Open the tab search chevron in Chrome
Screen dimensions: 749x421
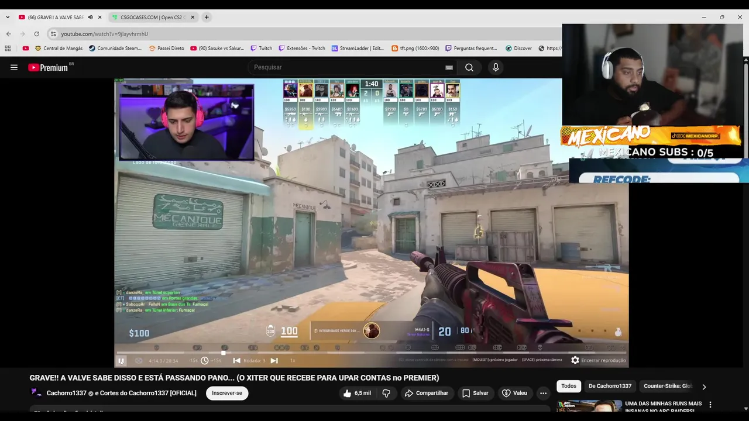[8, 18]
